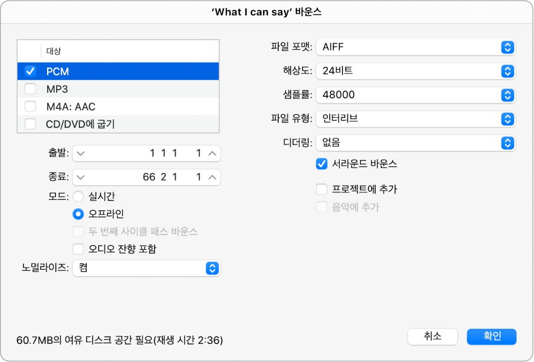Image resolution: width=534 pixels, height=362 pixels.
Task: Enable 오디오 잔향 포함 checkbox
Action: pyautogui.click(x=78, y=249)
